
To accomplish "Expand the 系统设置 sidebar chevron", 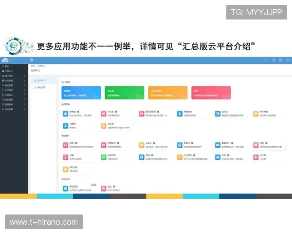I will (25, 109).
